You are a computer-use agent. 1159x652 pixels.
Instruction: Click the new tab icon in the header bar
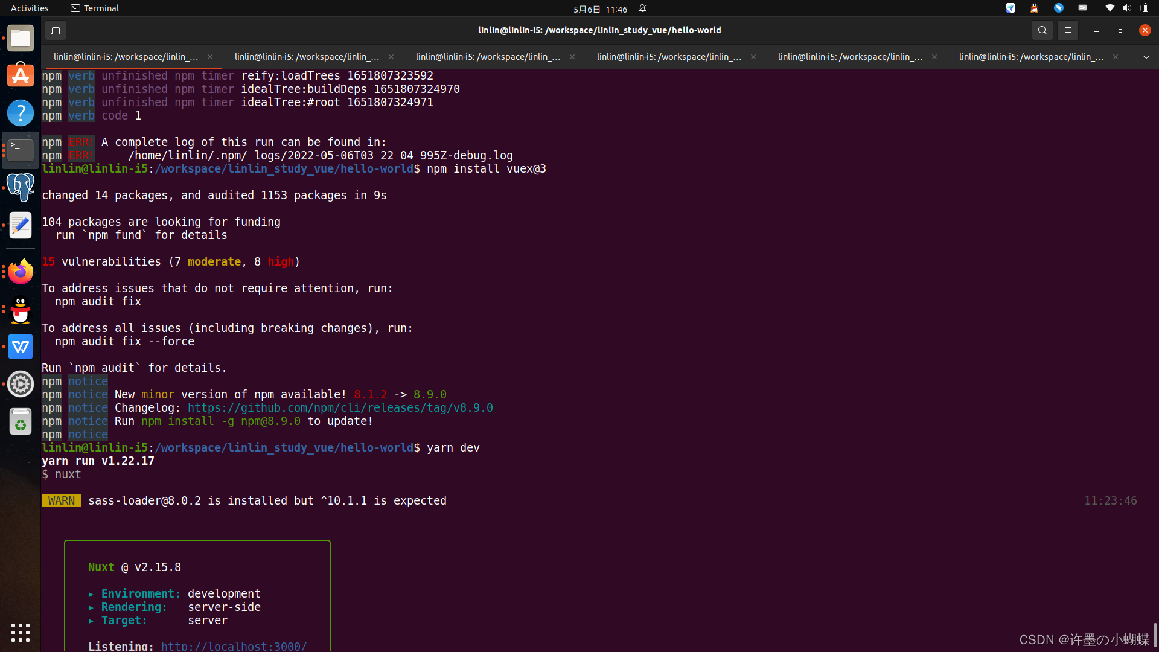(x=56, y=30)
